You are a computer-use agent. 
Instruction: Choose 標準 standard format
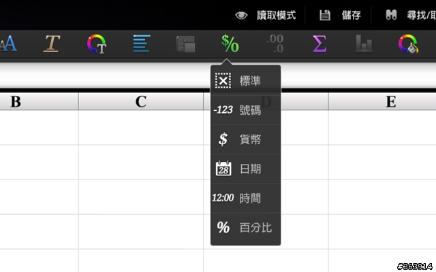[245, 81]
